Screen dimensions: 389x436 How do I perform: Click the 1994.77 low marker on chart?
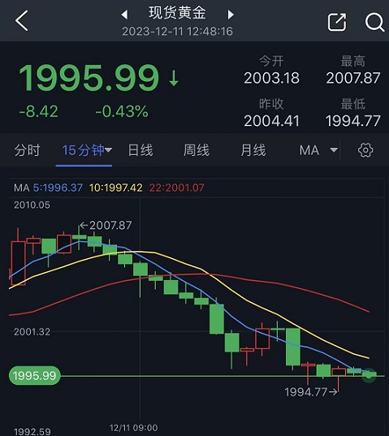311,392
